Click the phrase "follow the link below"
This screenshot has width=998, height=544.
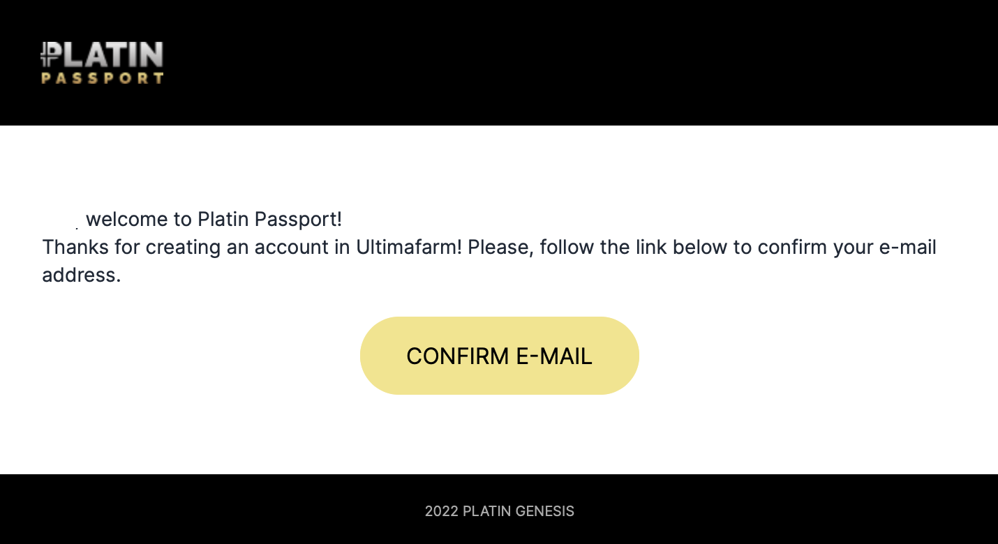click(634, 247)
